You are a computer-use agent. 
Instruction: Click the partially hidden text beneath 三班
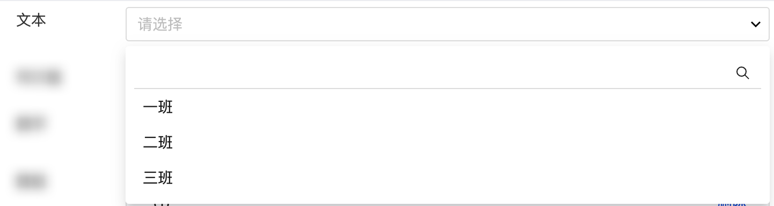pyautogui.click(x=162, y=204)
